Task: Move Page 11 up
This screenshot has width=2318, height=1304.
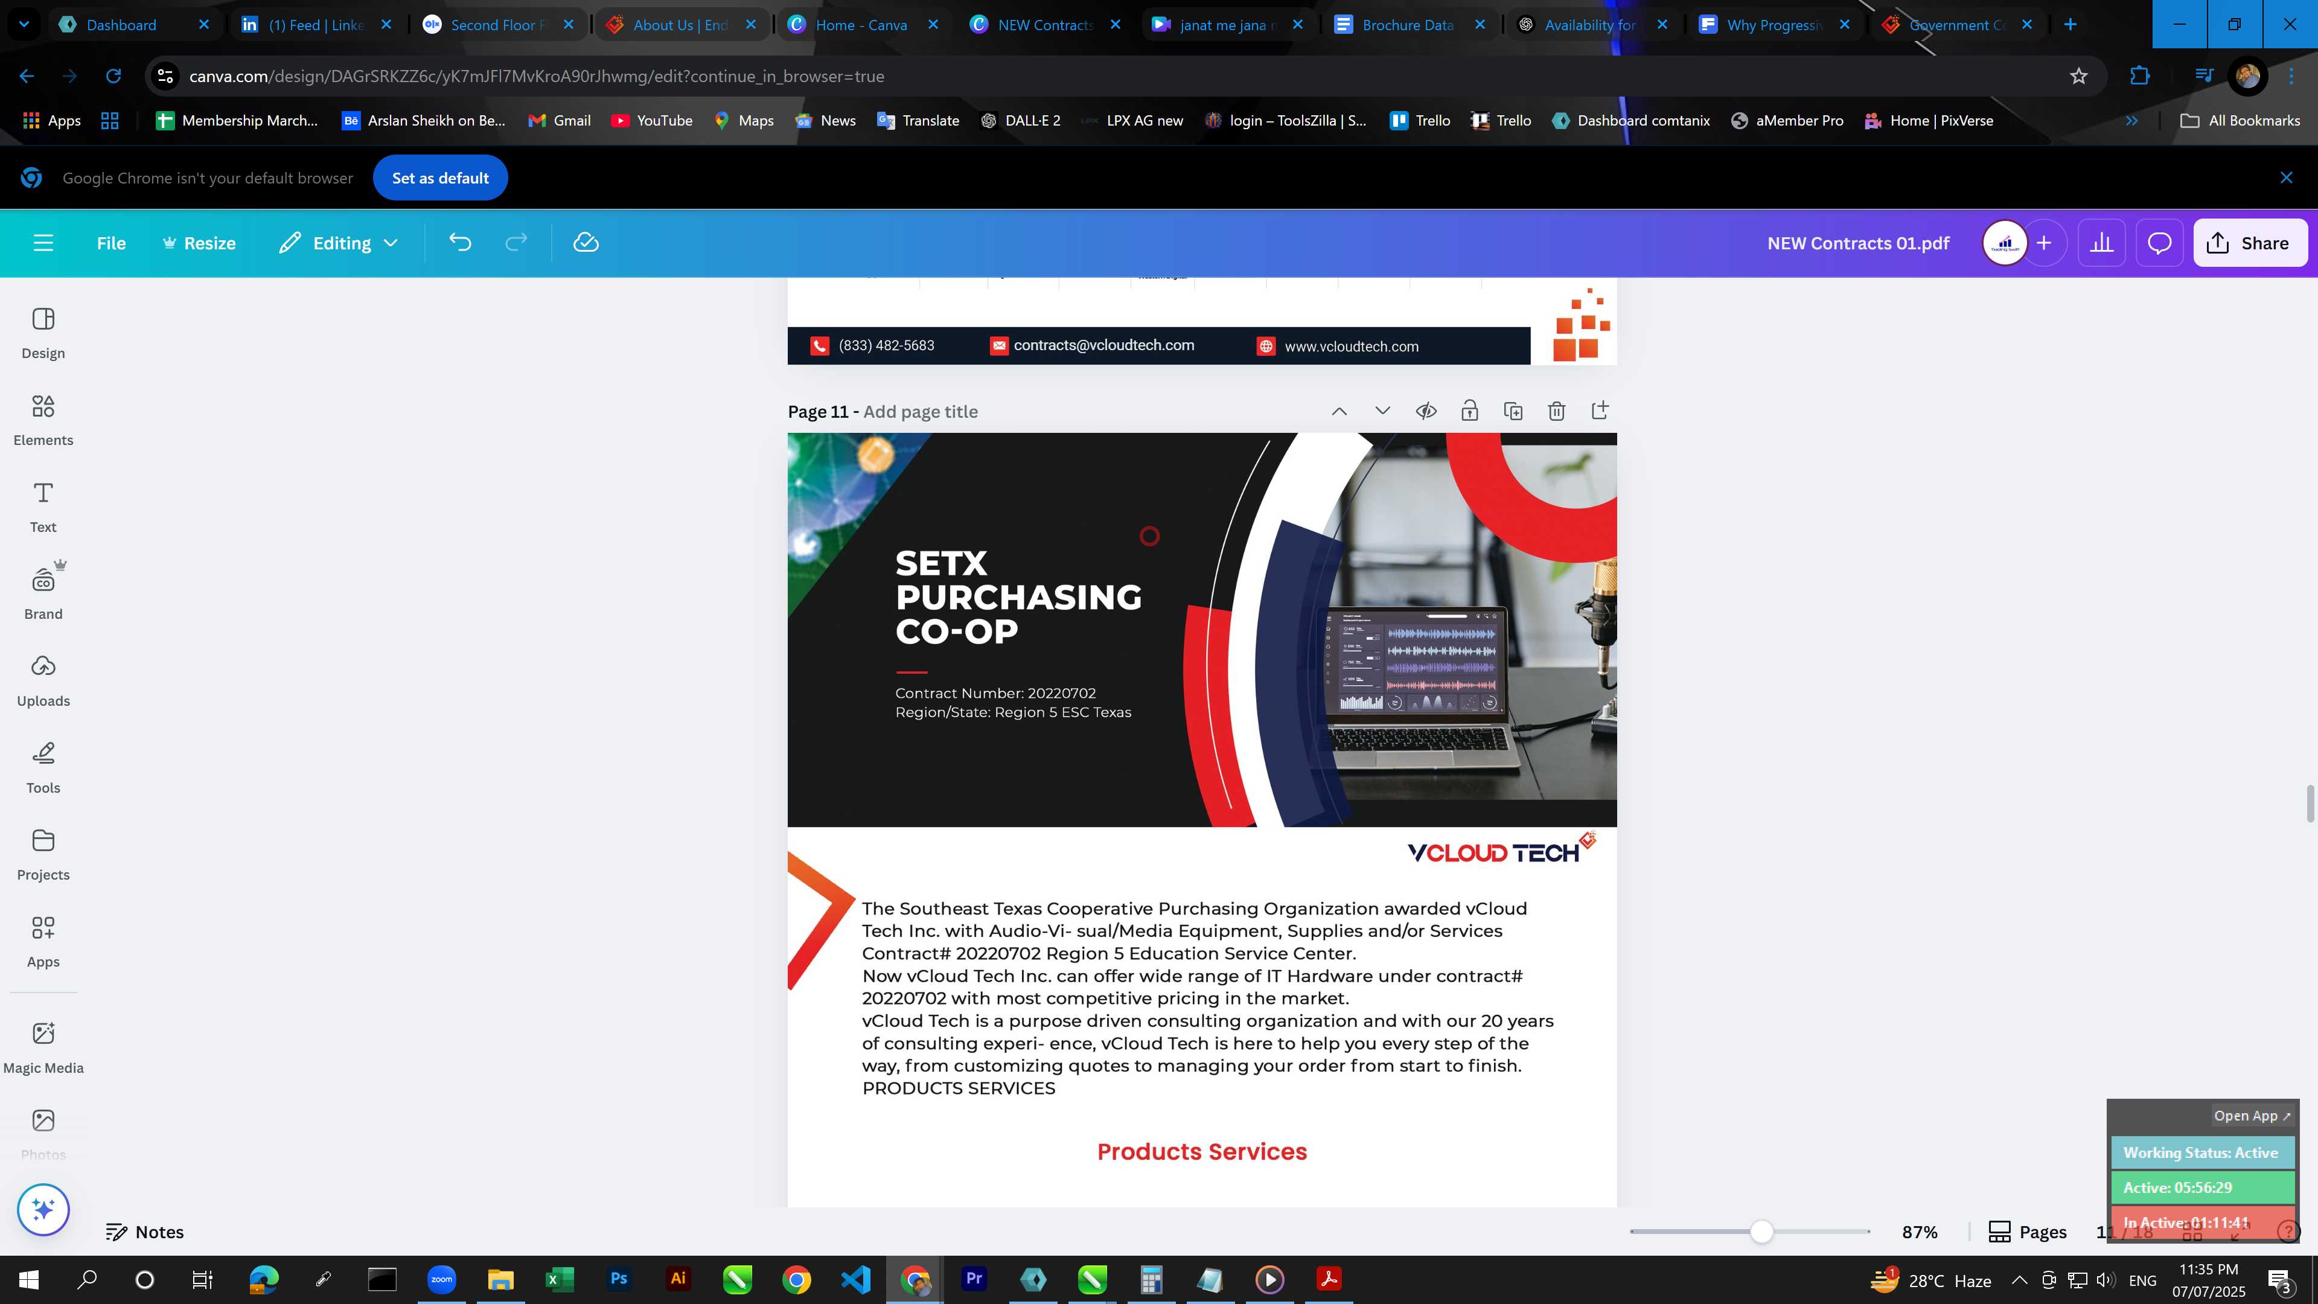Action: tap(1339, 411)
